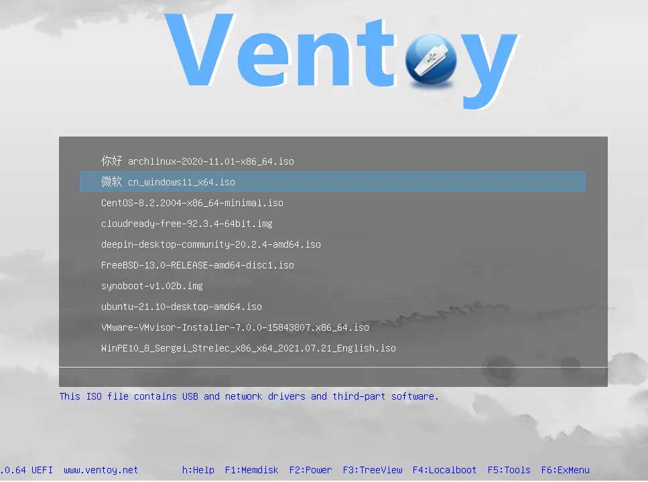Screen dimensions: 648x482
Task: Click F1:Memdisk option
Action: click(251, 470)
